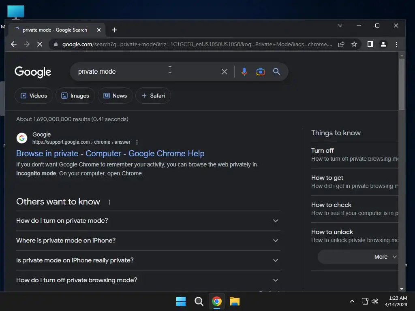Open the How to unlock item
This screenshot has height=311, width=415.
click(x=355, y=236)
